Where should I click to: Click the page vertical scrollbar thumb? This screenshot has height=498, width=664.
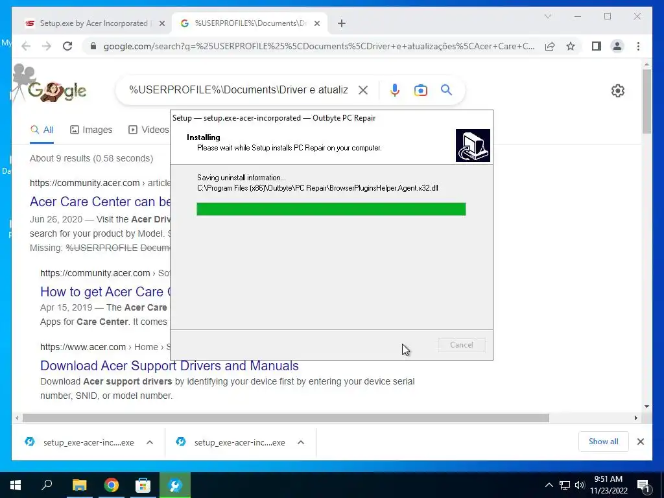tap(646, 102)
